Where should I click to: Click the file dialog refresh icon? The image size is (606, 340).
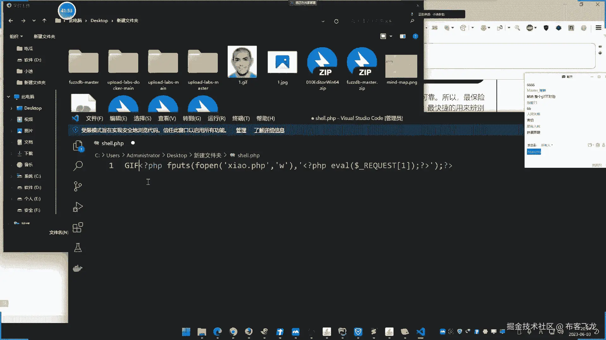(x=336, y=21)
